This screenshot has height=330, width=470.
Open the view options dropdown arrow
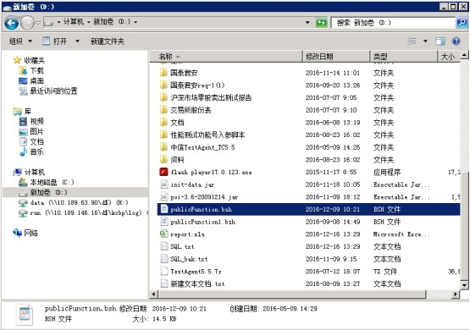point(425,41)
